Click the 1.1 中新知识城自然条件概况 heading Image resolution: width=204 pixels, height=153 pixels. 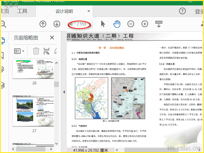point(86,53)
